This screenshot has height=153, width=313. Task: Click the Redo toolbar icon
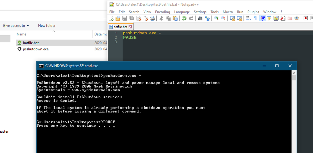pos(191,18)
